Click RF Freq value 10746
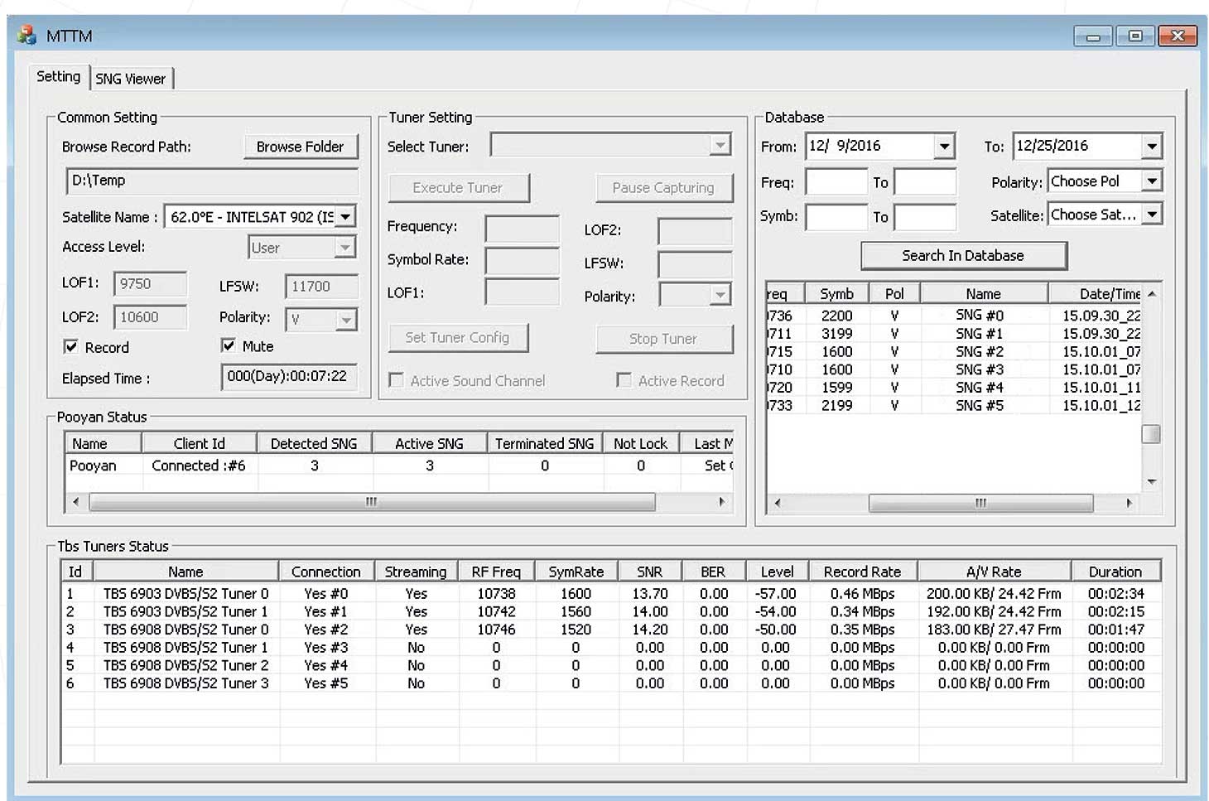 [x=497, y=630]
